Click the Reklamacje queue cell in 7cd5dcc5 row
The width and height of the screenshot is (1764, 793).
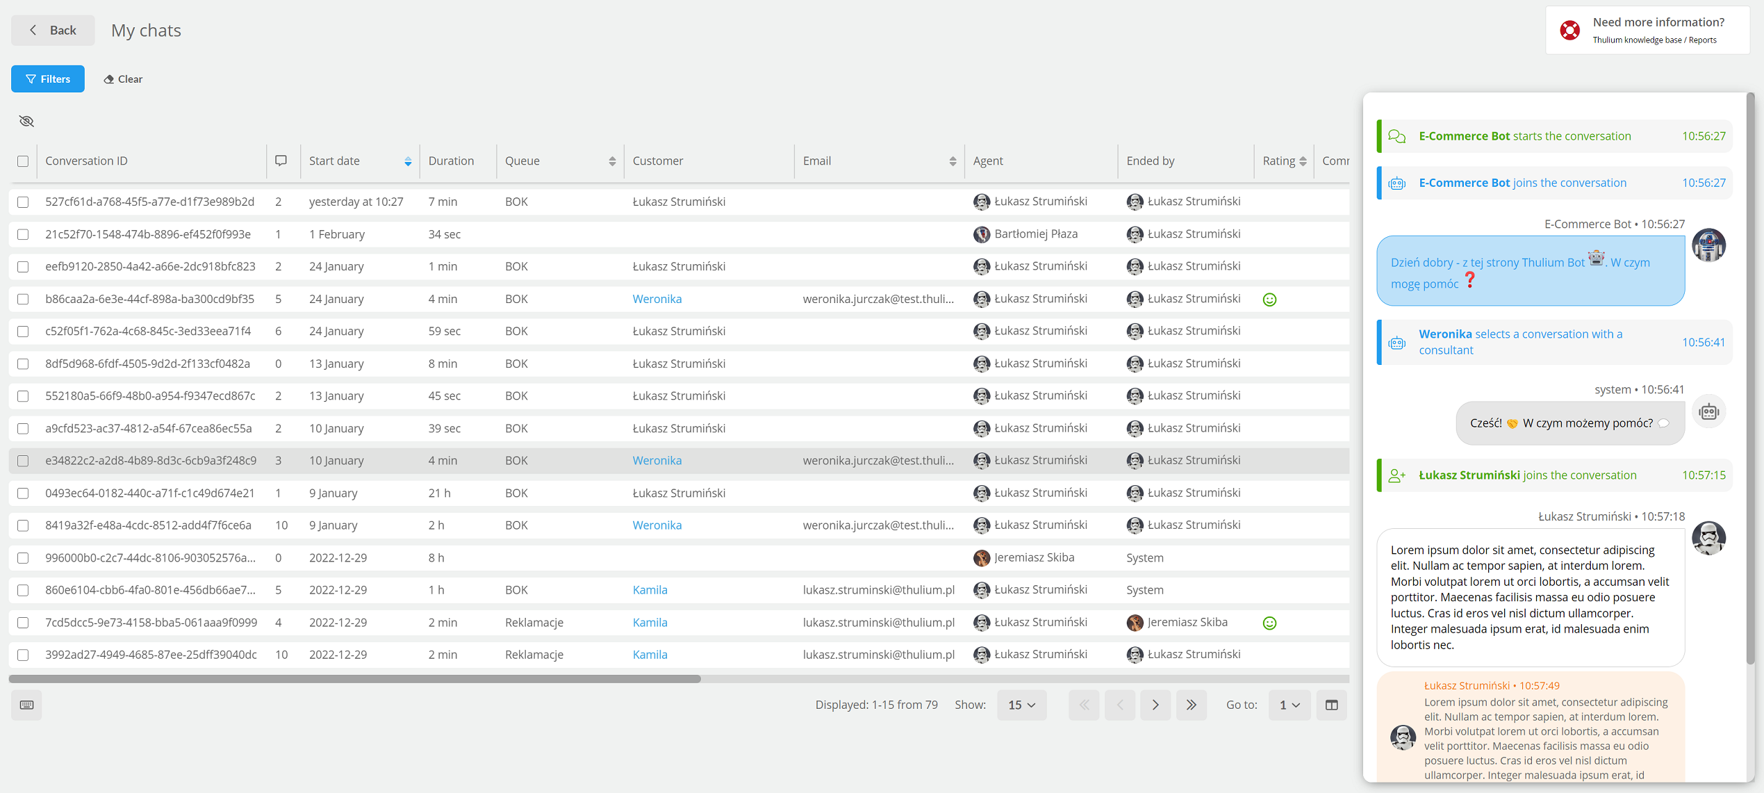click(534, 623)
